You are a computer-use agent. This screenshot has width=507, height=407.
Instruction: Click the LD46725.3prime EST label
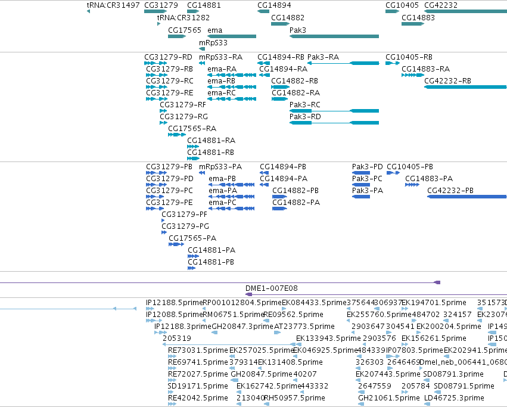(454, 398)
